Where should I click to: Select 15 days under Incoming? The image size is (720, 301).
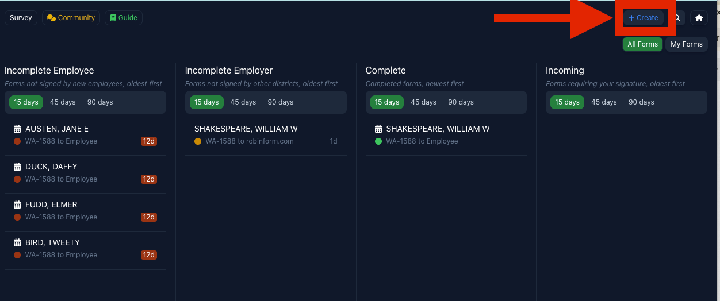[x=568, y=102]
